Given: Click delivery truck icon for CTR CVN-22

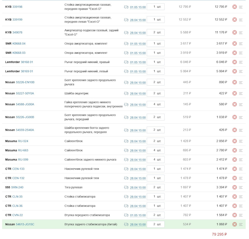Looking at the screenshot, I should pyautogui.click(x=126, y=215).
